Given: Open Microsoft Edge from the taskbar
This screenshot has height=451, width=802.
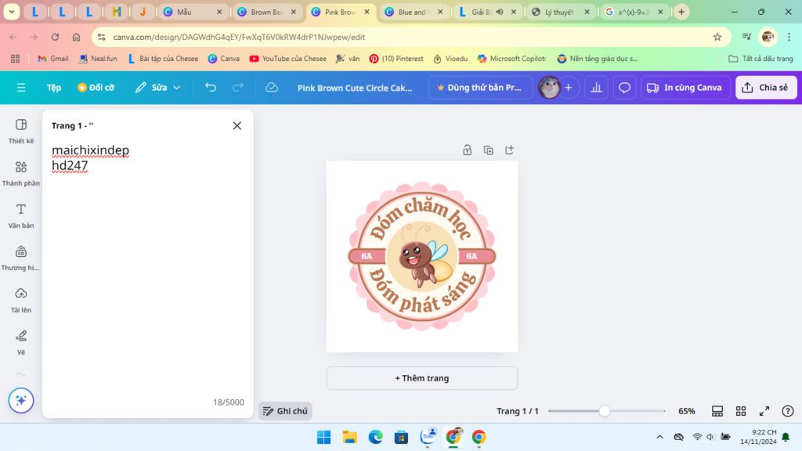Looking at the screenshot, I should click(375, 437).
